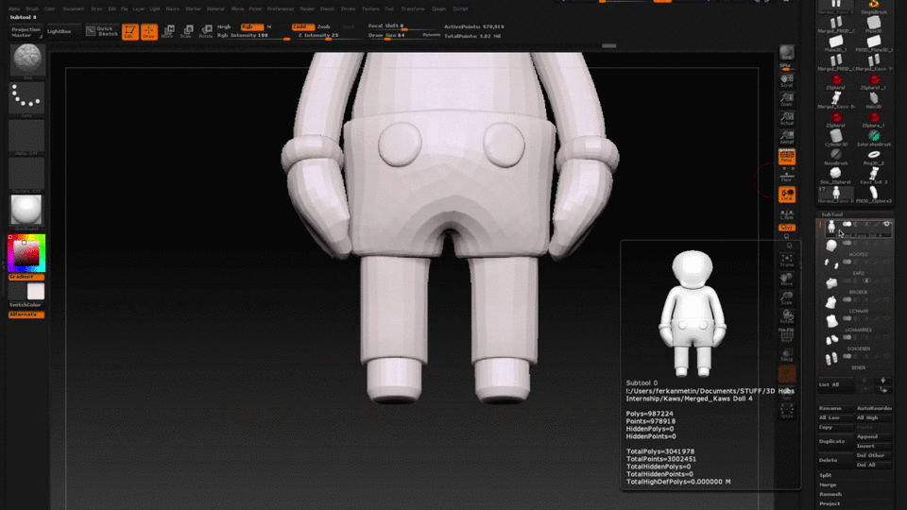
Task: Select the Scale tool in top toolbar
Action: [x=186, y=32]
